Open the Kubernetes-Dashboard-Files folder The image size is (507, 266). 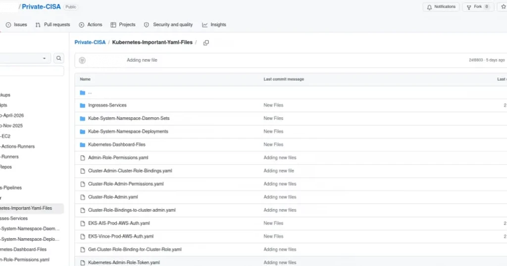click(x=117, y=145)
